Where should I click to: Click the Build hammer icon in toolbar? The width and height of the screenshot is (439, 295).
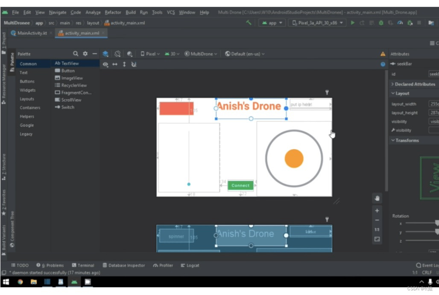249,23
